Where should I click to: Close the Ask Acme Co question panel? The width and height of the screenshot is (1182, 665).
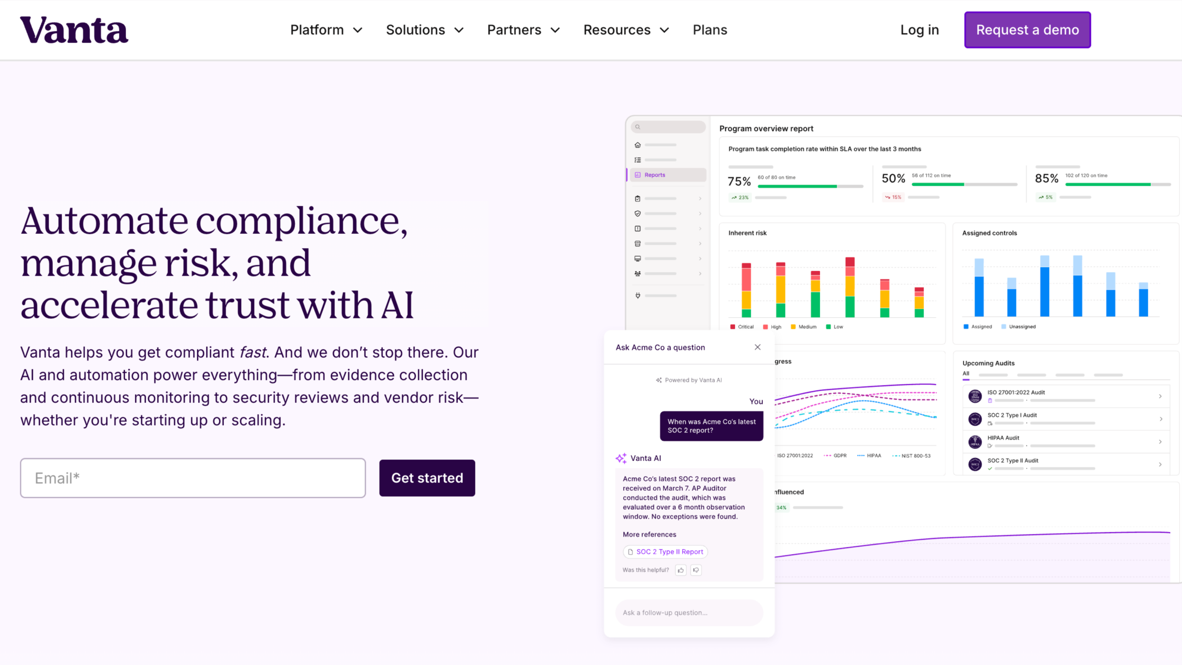(x=758, y=347)
